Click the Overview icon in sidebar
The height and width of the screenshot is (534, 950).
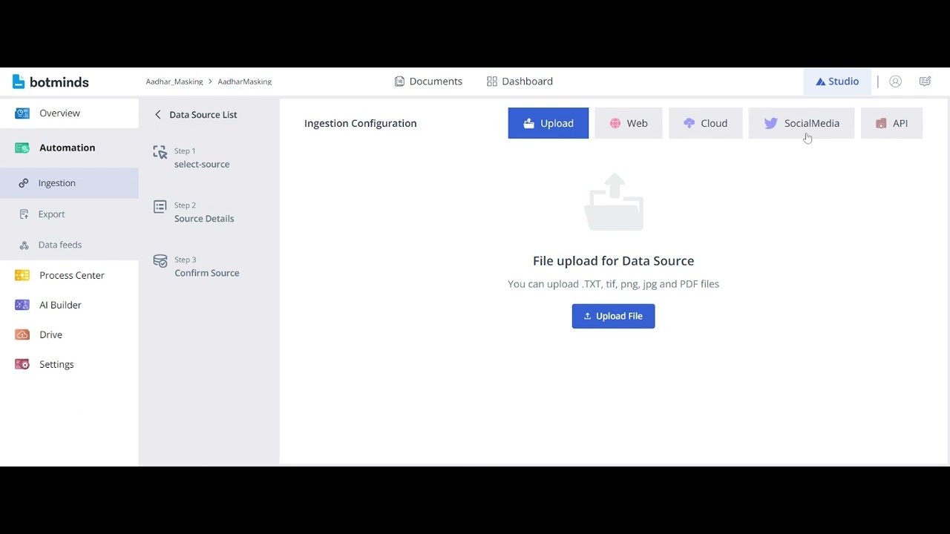22,113
